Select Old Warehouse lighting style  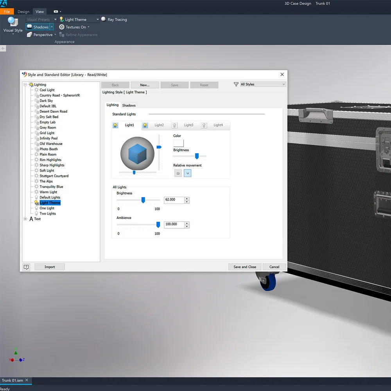[51, 143]
